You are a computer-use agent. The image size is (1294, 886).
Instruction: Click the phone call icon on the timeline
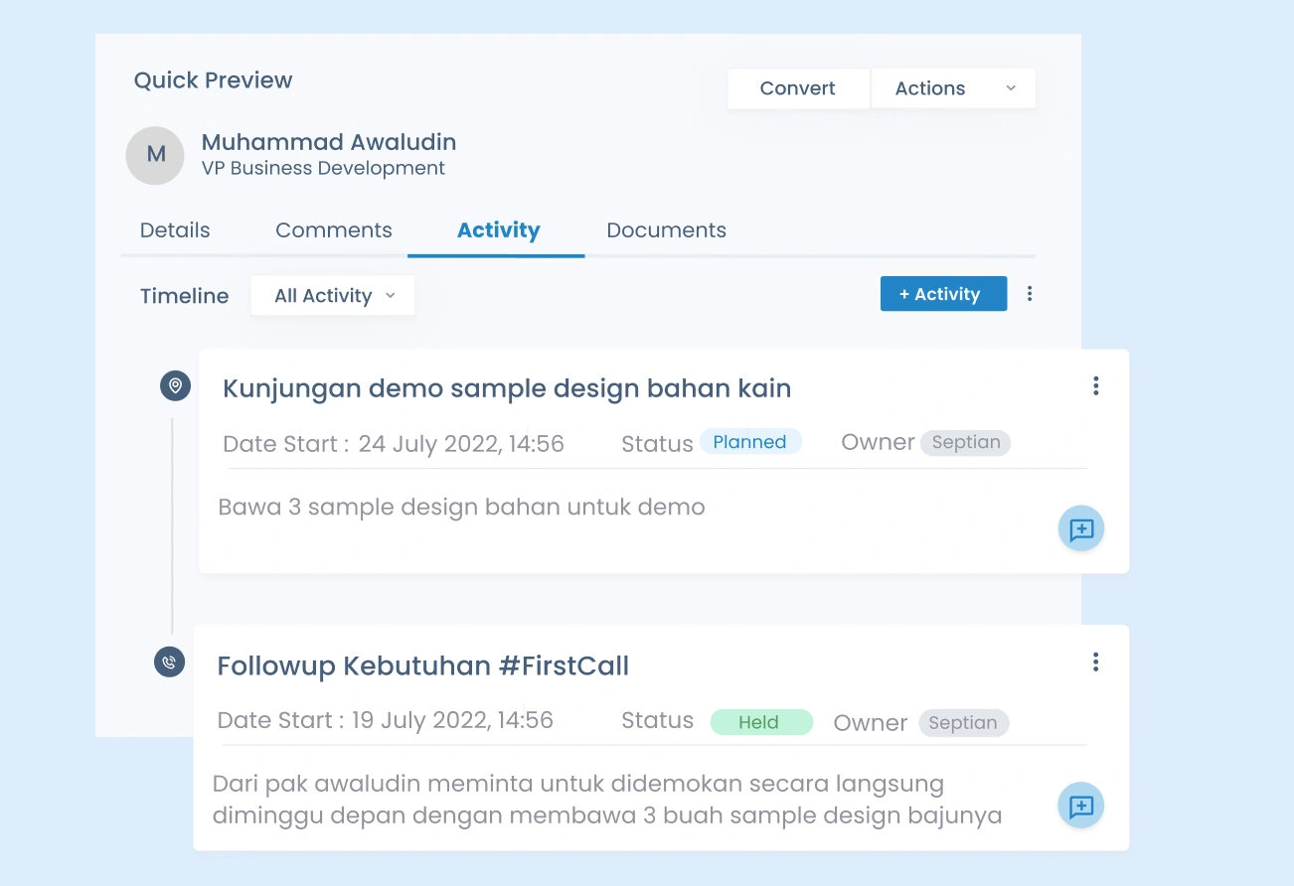pos(170,662)
